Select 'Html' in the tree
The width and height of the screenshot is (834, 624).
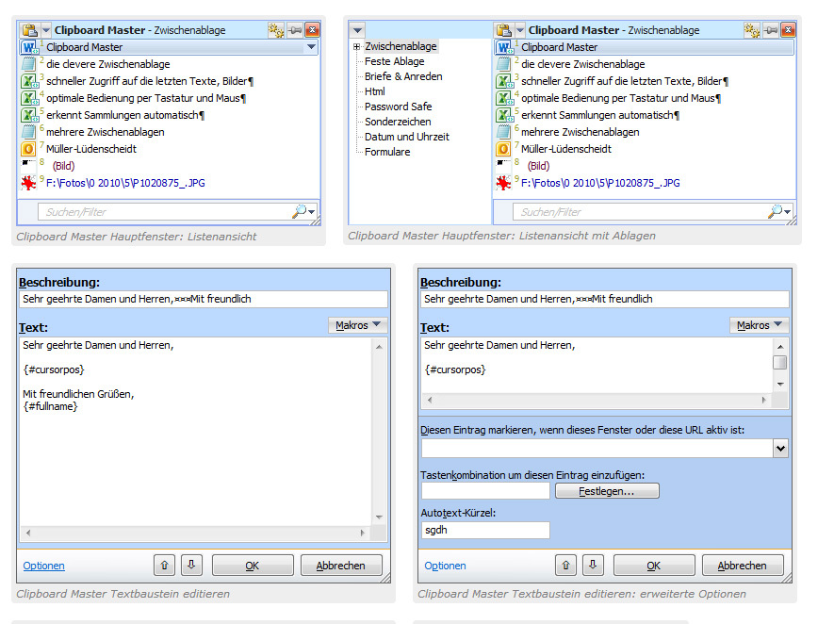[375, 91]
